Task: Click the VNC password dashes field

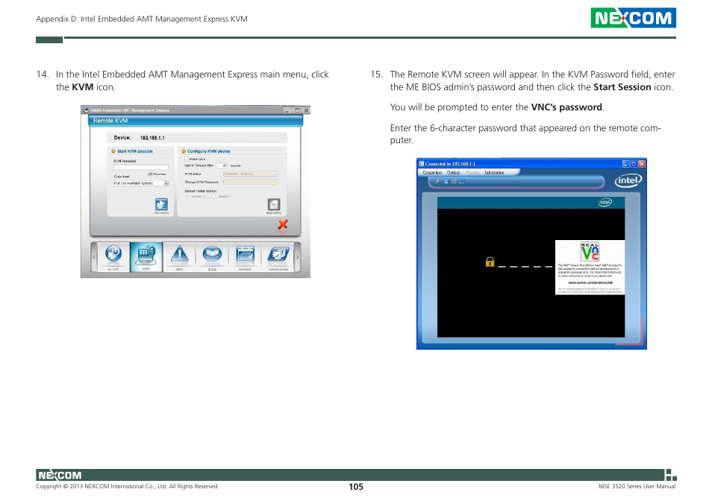Action: (x=525, y=267)
